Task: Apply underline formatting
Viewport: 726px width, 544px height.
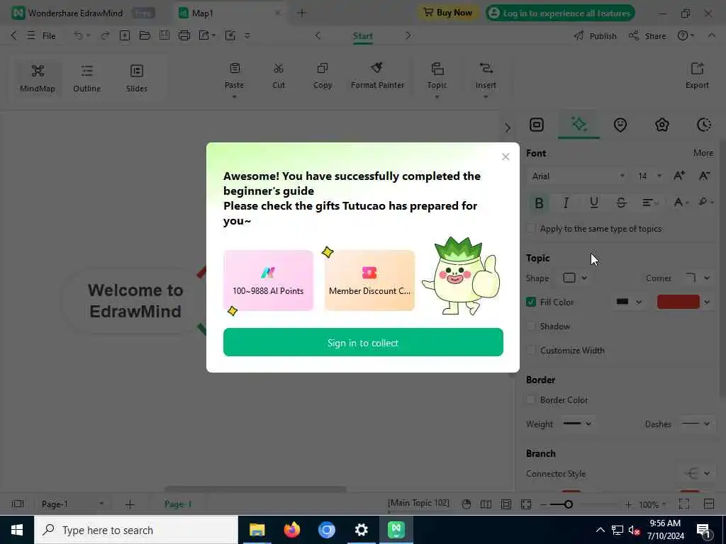Action: tap(593, 203)
